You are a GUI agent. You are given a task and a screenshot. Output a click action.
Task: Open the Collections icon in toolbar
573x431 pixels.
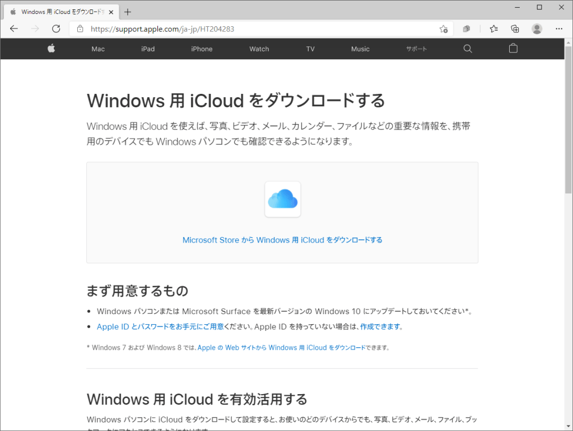(515, 29)
